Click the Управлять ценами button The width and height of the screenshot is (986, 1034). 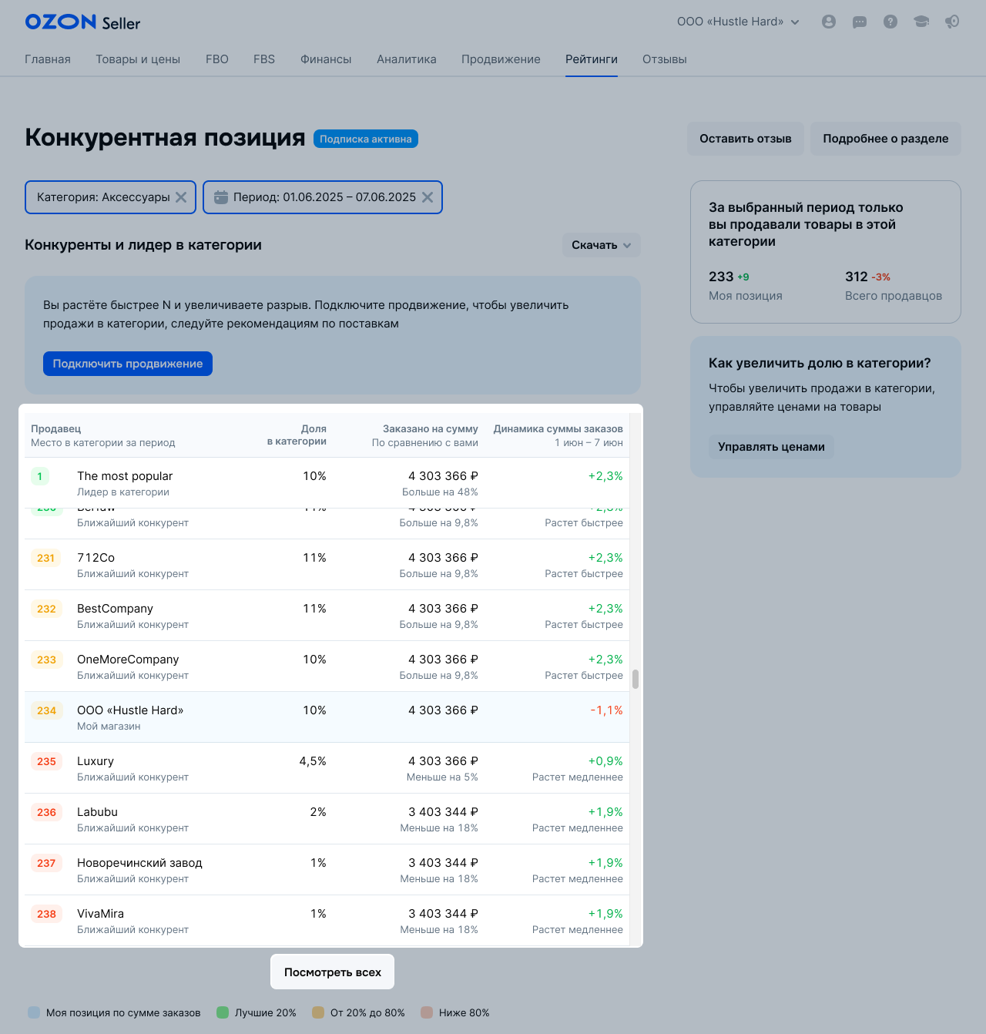click(771, 447)
